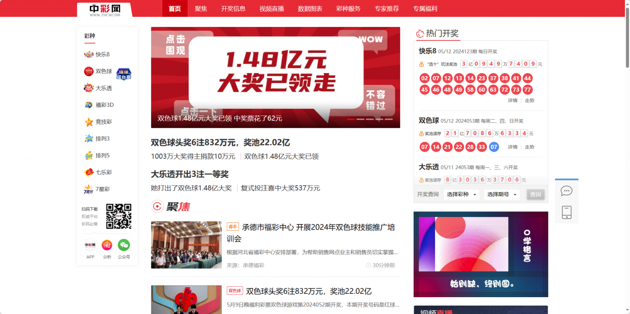The image size is (630, 314).
Task: Open 七乐彩 icon in sidebar
Action: 89,172
